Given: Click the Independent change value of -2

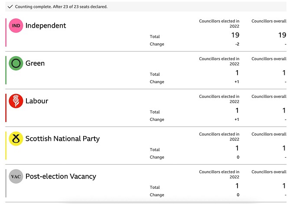Looking at the screenshot, I should (236, 44).
